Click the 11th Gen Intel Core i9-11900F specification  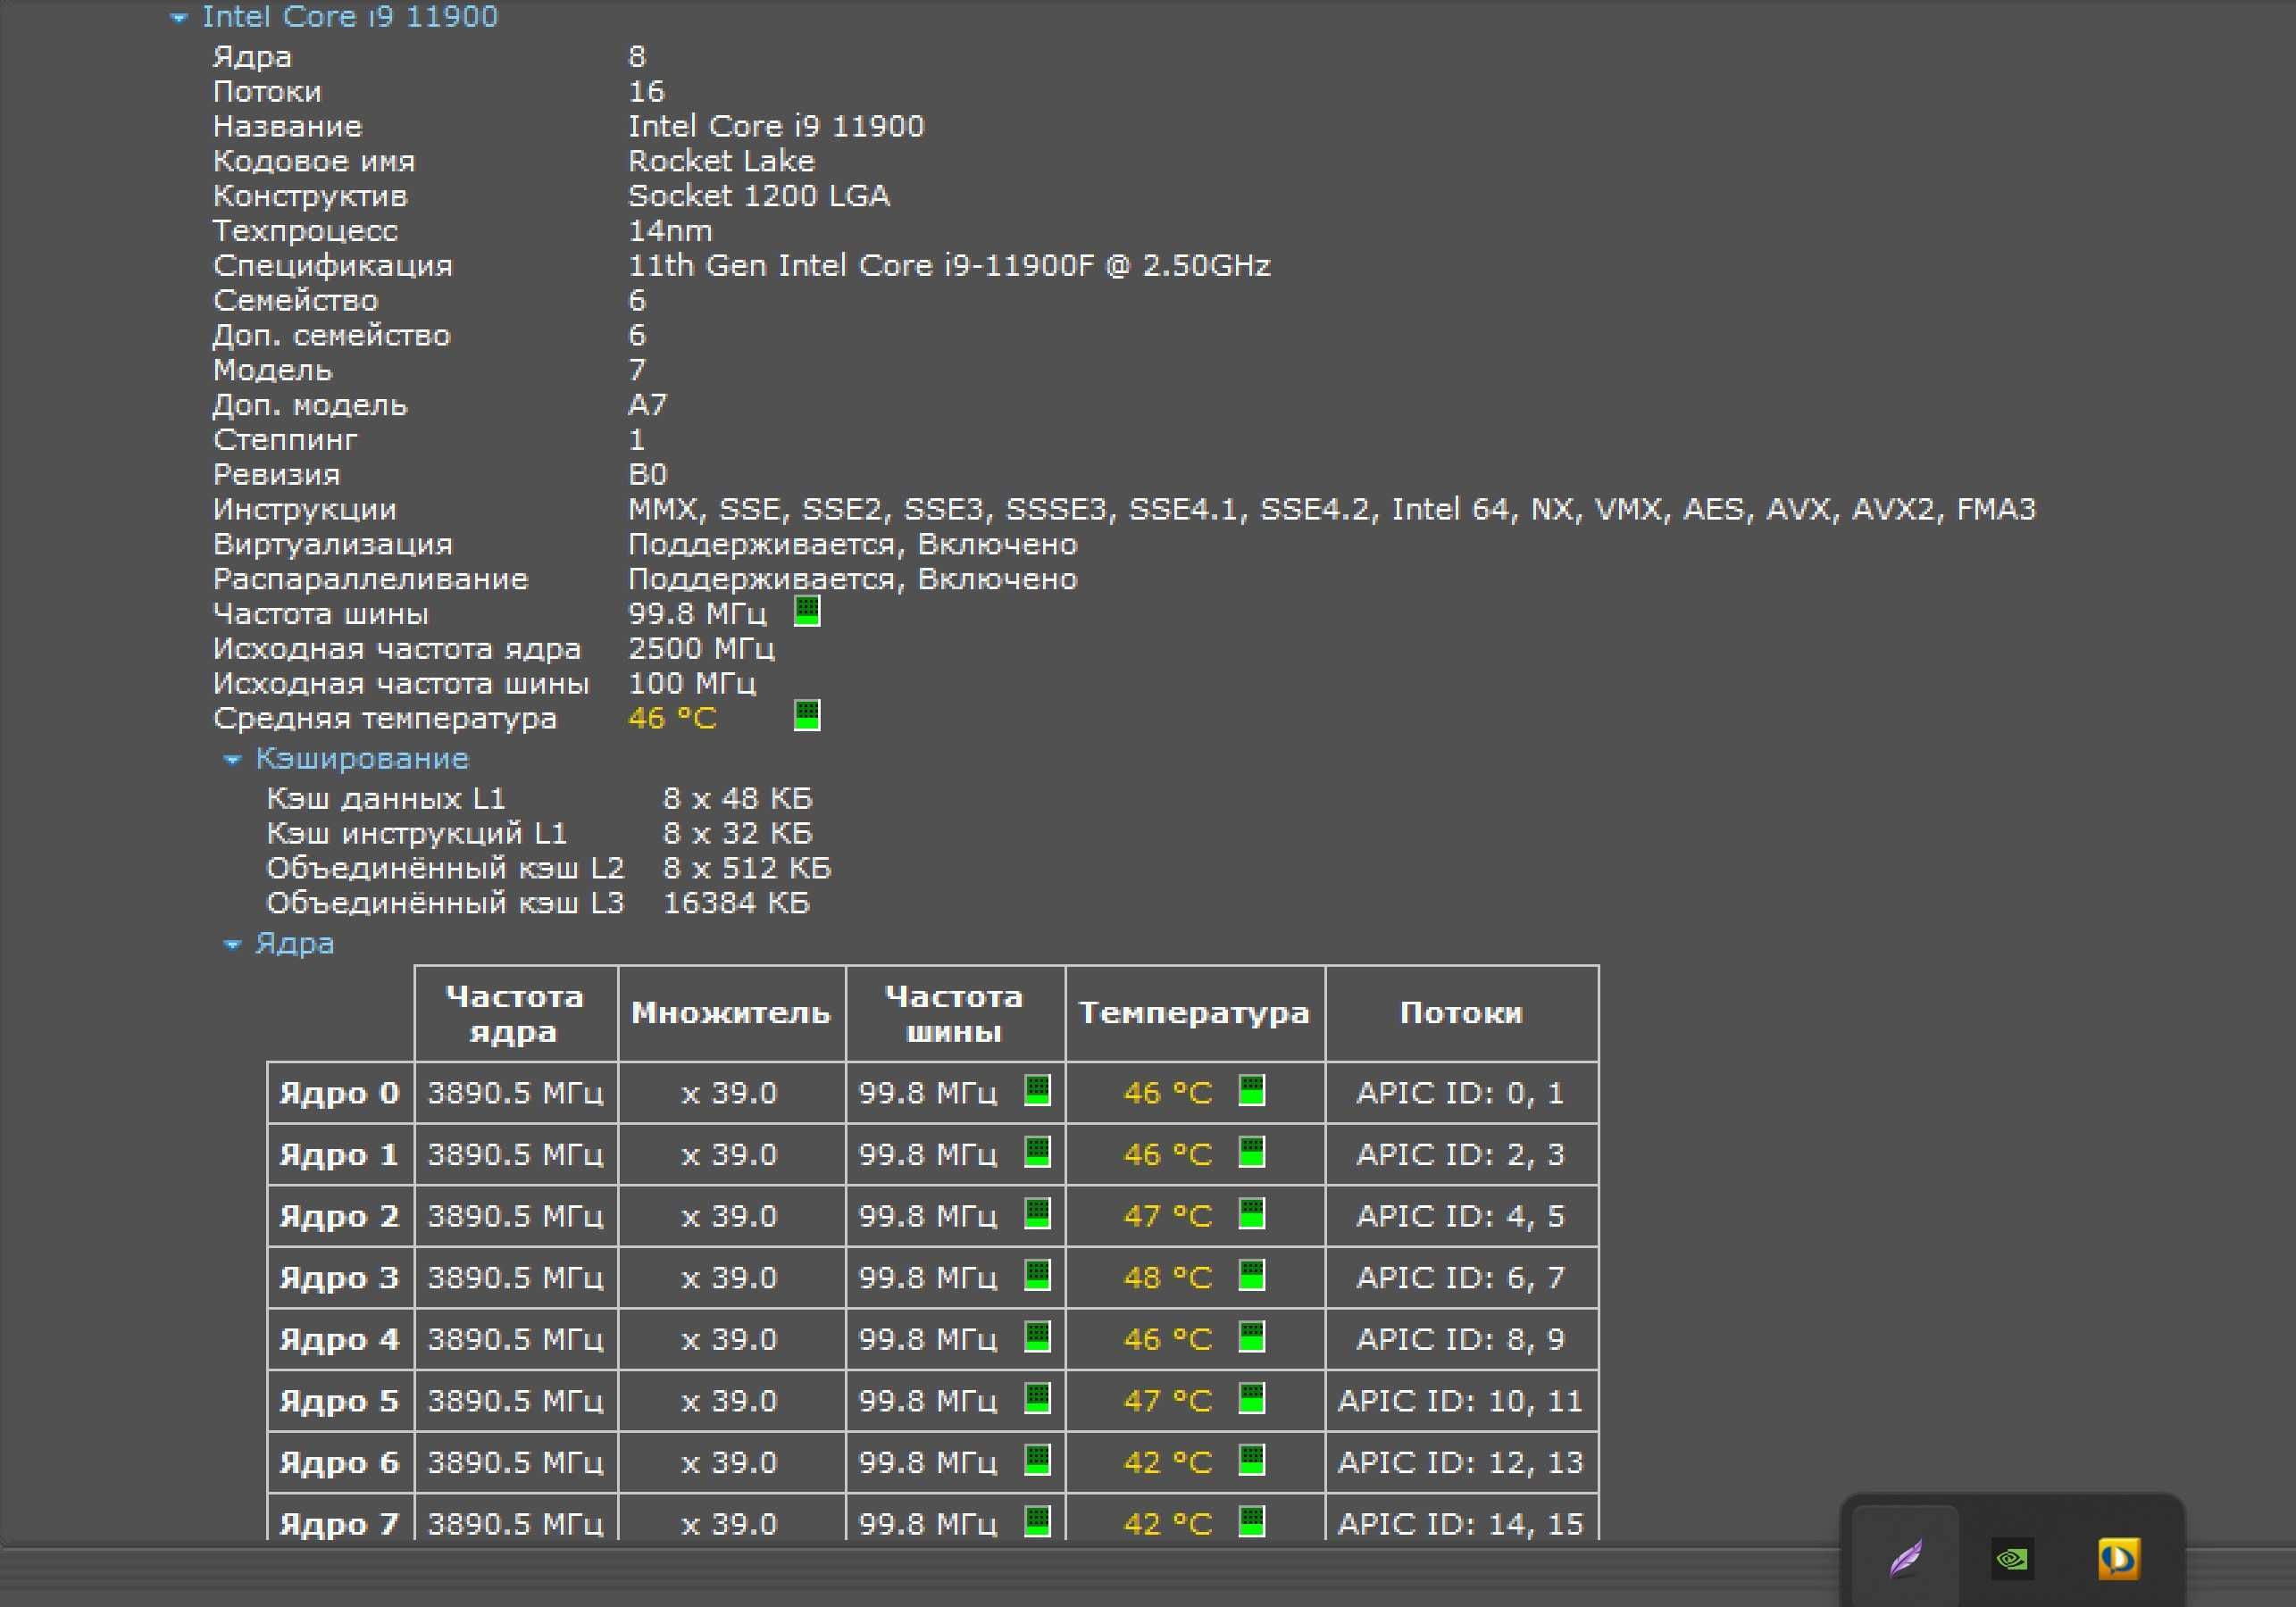(949, 266)
